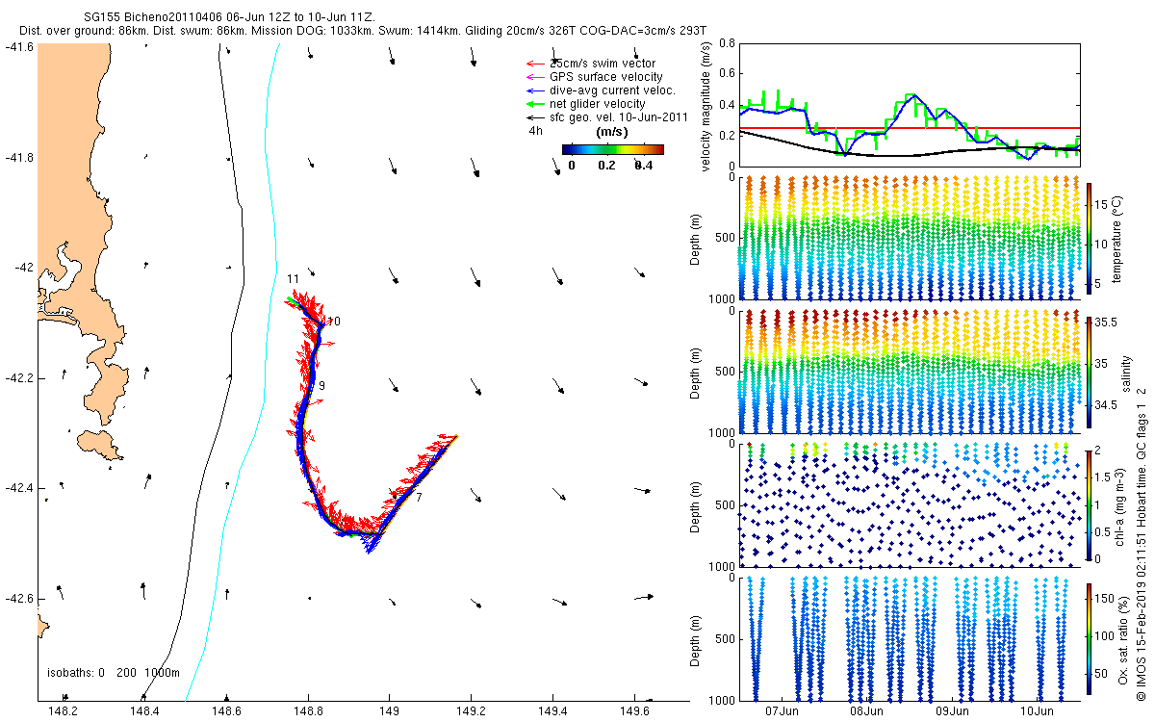The width and height of the screenshot is (1155, 722).
Task: Click the '-42.6' latitude tick label
Action: [18, 599]
